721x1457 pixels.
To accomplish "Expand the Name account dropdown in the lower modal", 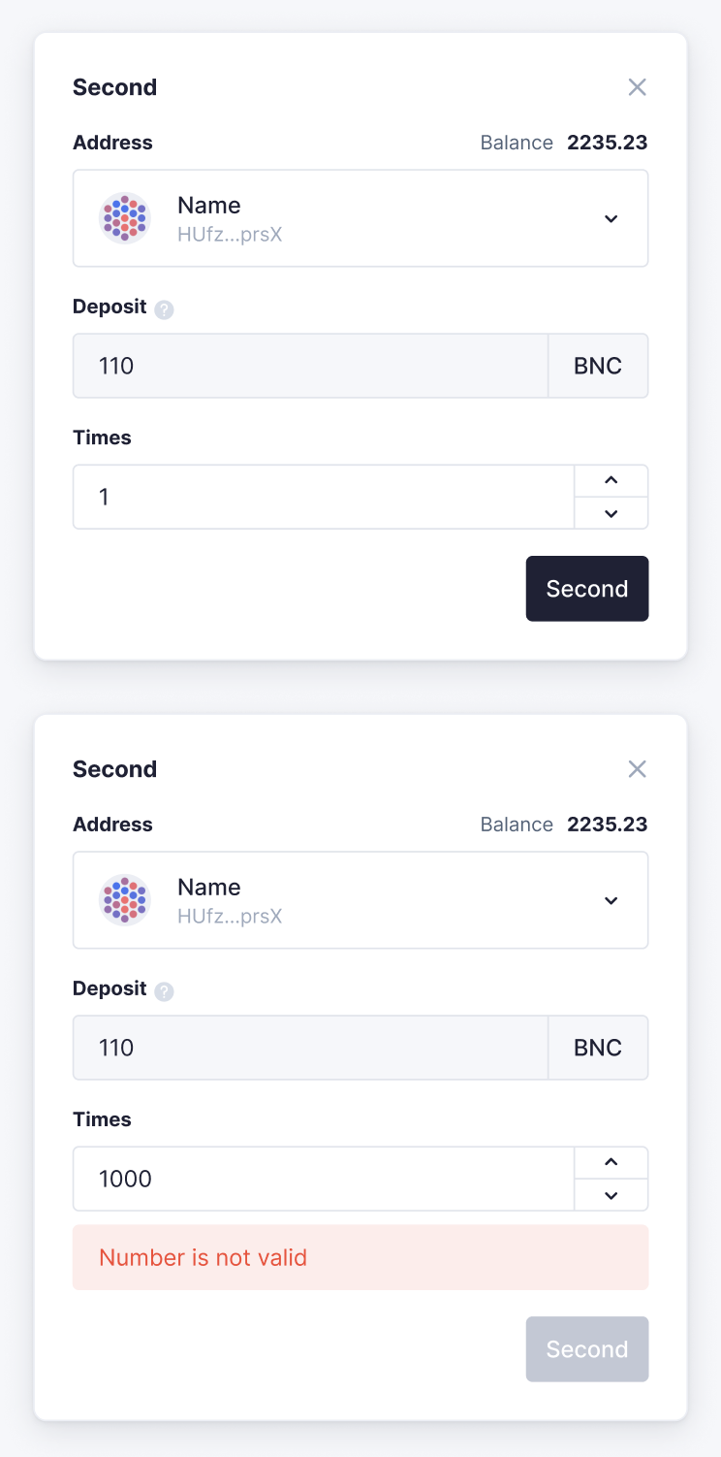I will coord(611,900).
